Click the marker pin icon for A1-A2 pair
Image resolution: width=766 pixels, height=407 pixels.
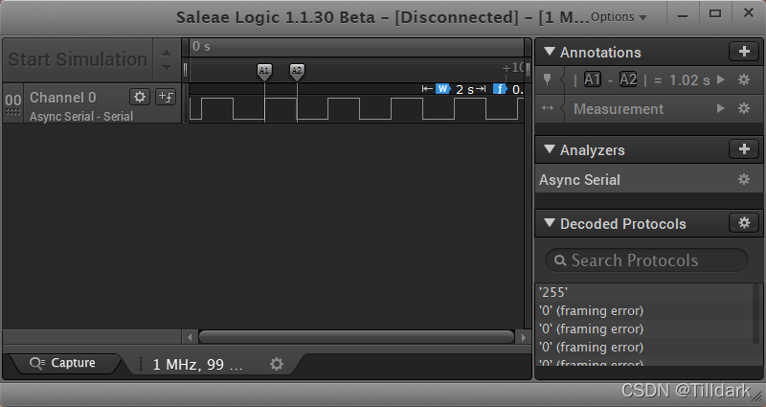point(547,79)
